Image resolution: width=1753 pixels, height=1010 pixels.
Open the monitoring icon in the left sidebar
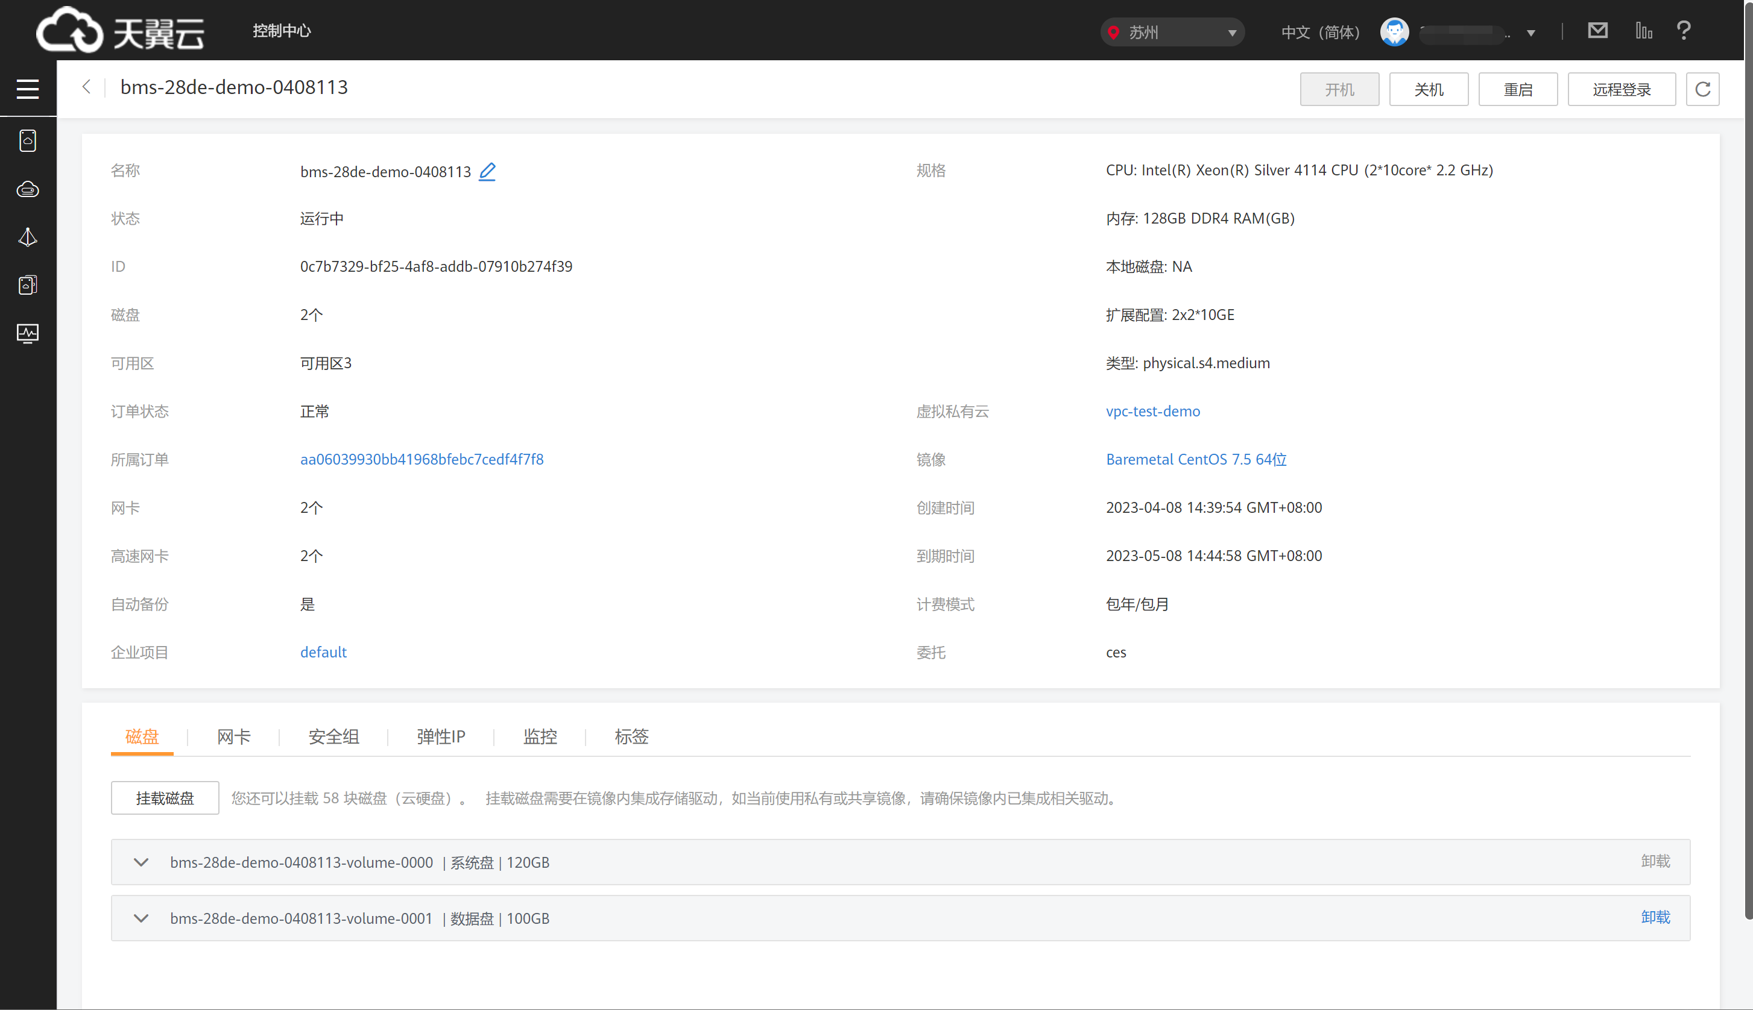click(28, 334)
